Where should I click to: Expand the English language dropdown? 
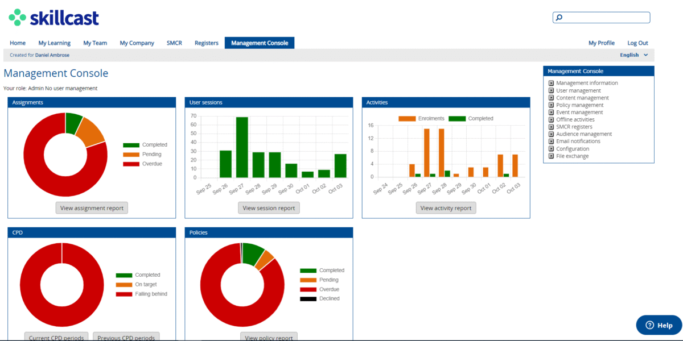coord(633,55)
